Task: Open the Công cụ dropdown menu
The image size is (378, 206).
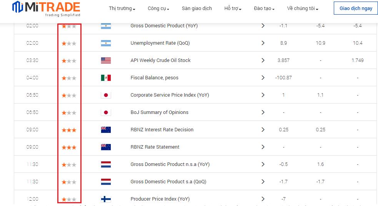Action: [158, 8]
